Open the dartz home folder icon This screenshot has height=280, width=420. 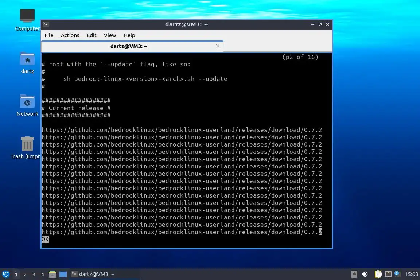tap(27, 63)
